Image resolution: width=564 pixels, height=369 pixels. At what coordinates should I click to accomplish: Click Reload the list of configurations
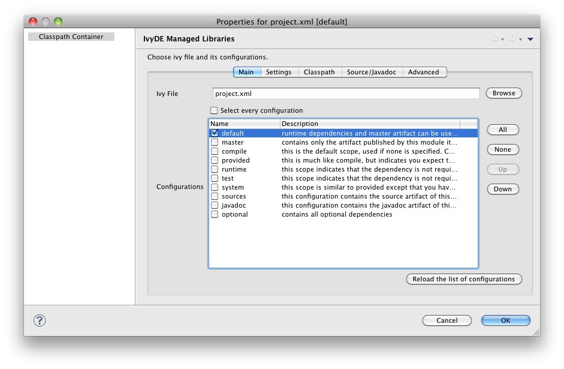(x=464, y=279)
